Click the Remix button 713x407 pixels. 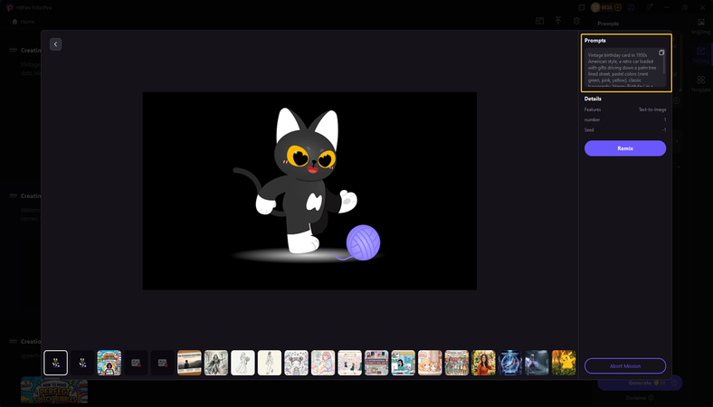pyautogui.click(x=625, y=148)
